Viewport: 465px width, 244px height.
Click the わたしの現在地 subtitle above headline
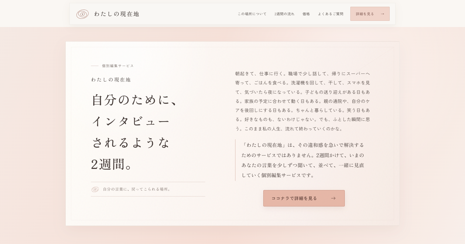(x=111, y=79)
